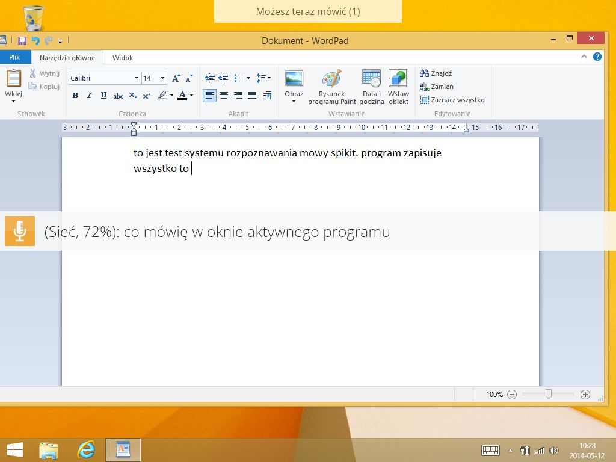616x462 pixels.
Task: Click Zamień to replace text
Action: click(437, 87)
